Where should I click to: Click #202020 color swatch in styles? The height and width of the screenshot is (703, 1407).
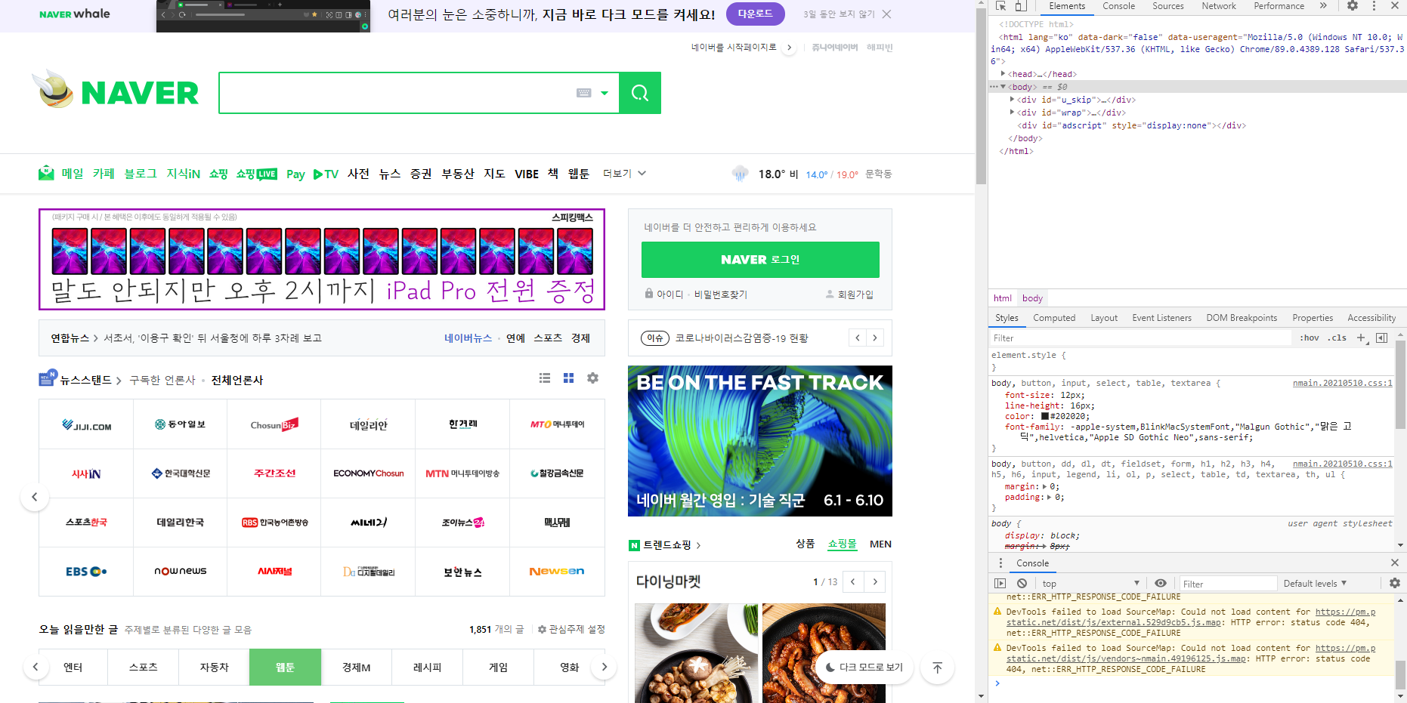click(x=1045, y=416)
